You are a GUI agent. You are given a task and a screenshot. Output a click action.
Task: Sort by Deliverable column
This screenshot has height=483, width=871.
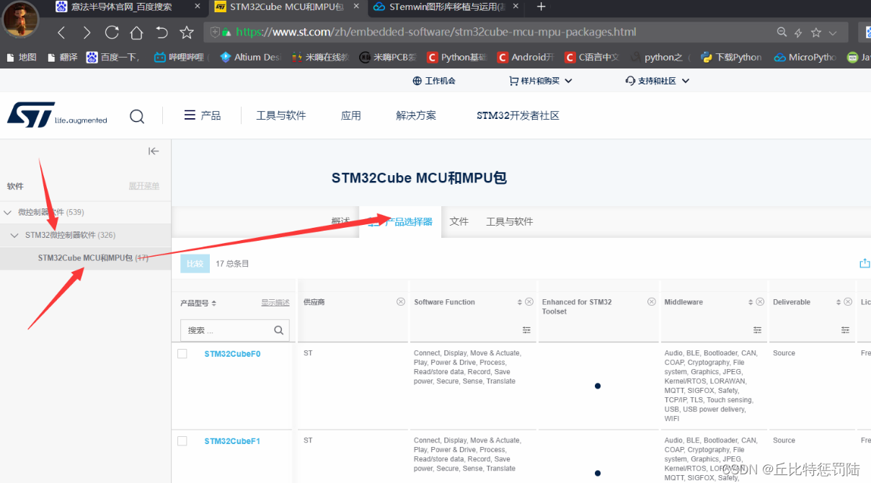(x=839, y=302)
